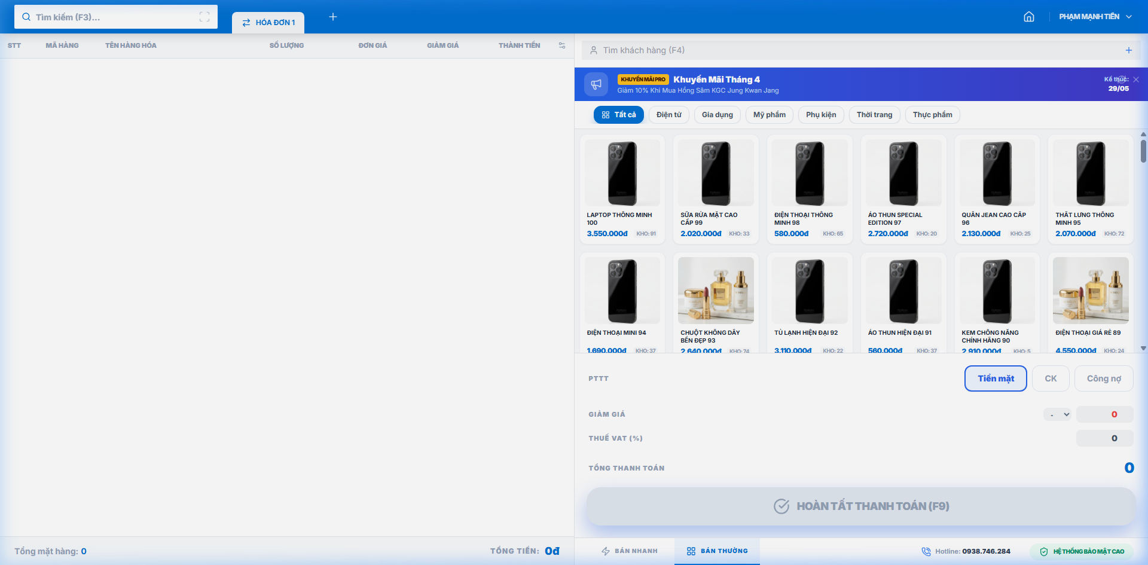This screenshot has height=565, width=1148.
Task: Open the discount type dropdown
Action: pos(1057,414)
